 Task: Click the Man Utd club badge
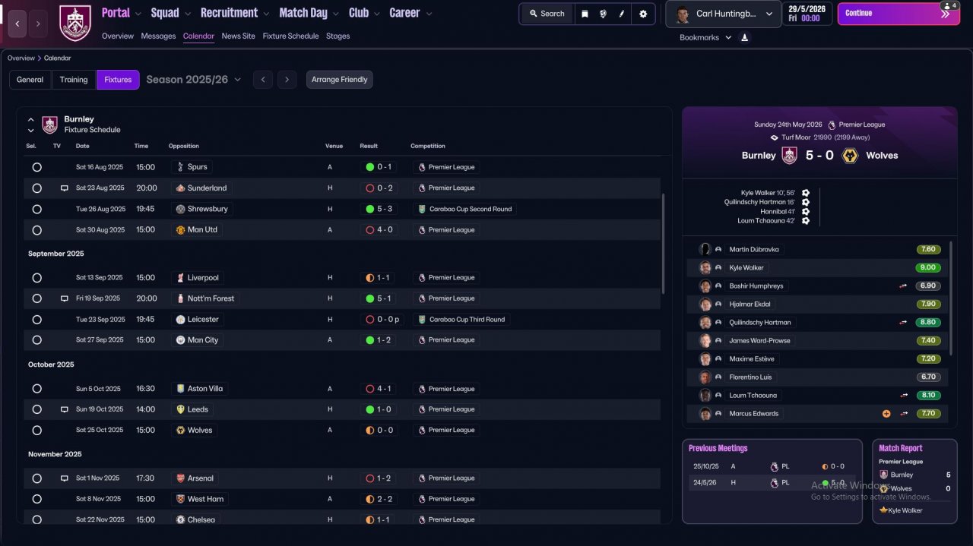tap(180, 230)
